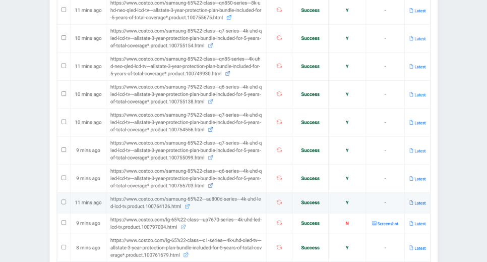The image size is (487, 262).
Task: Open external link icon for product 100749930
Action: [227, 74]
